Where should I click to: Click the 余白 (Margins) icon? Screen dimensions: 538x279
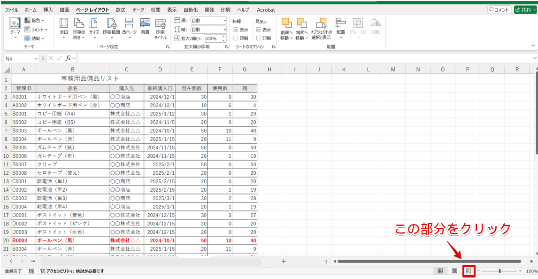pos(63,27)
